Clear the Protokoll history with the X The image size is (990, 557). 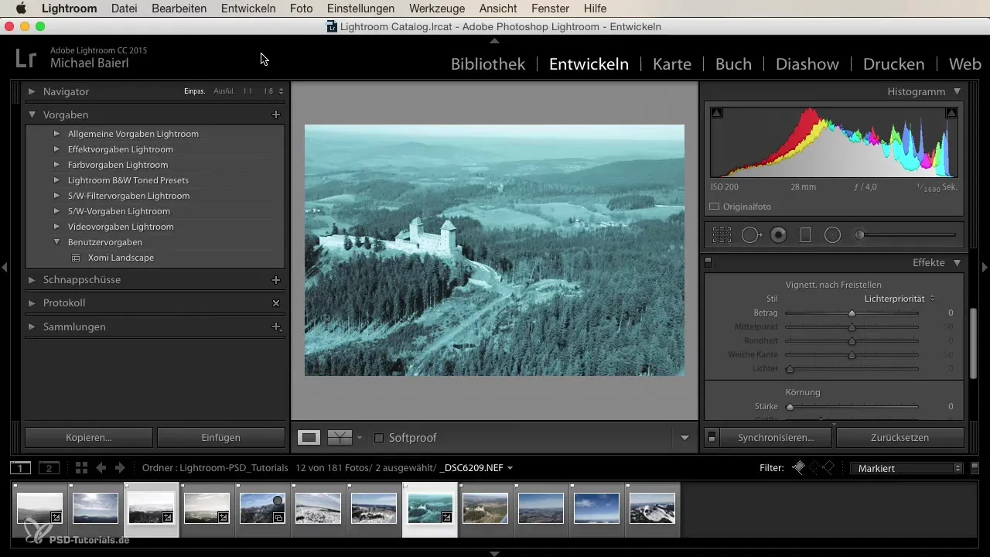(276, 303)
